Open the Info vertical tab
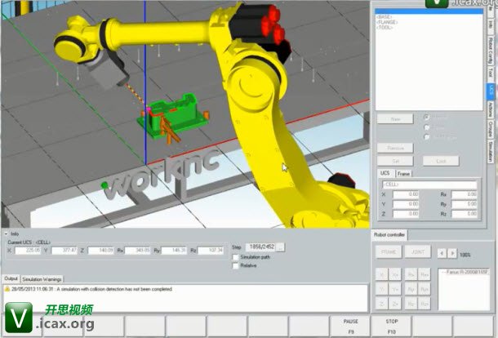Viewport: 498px width, 338px height. click(491, 24)
